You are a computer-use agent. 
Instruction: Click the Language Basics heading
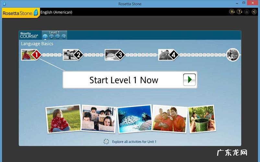click(37, 44)
